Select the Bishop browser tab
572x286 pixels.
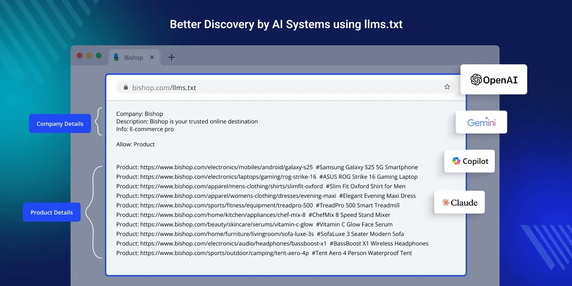click(x=133, y=57)
